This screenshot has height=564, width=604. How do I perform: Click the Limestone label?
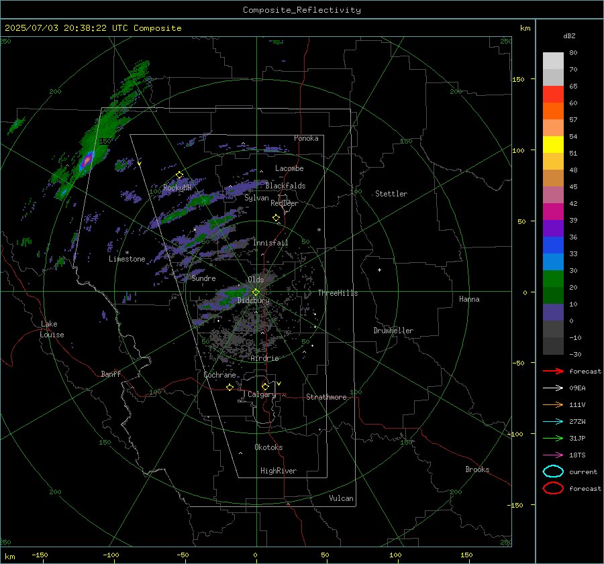pyautogui.click(x=127, y=259)
